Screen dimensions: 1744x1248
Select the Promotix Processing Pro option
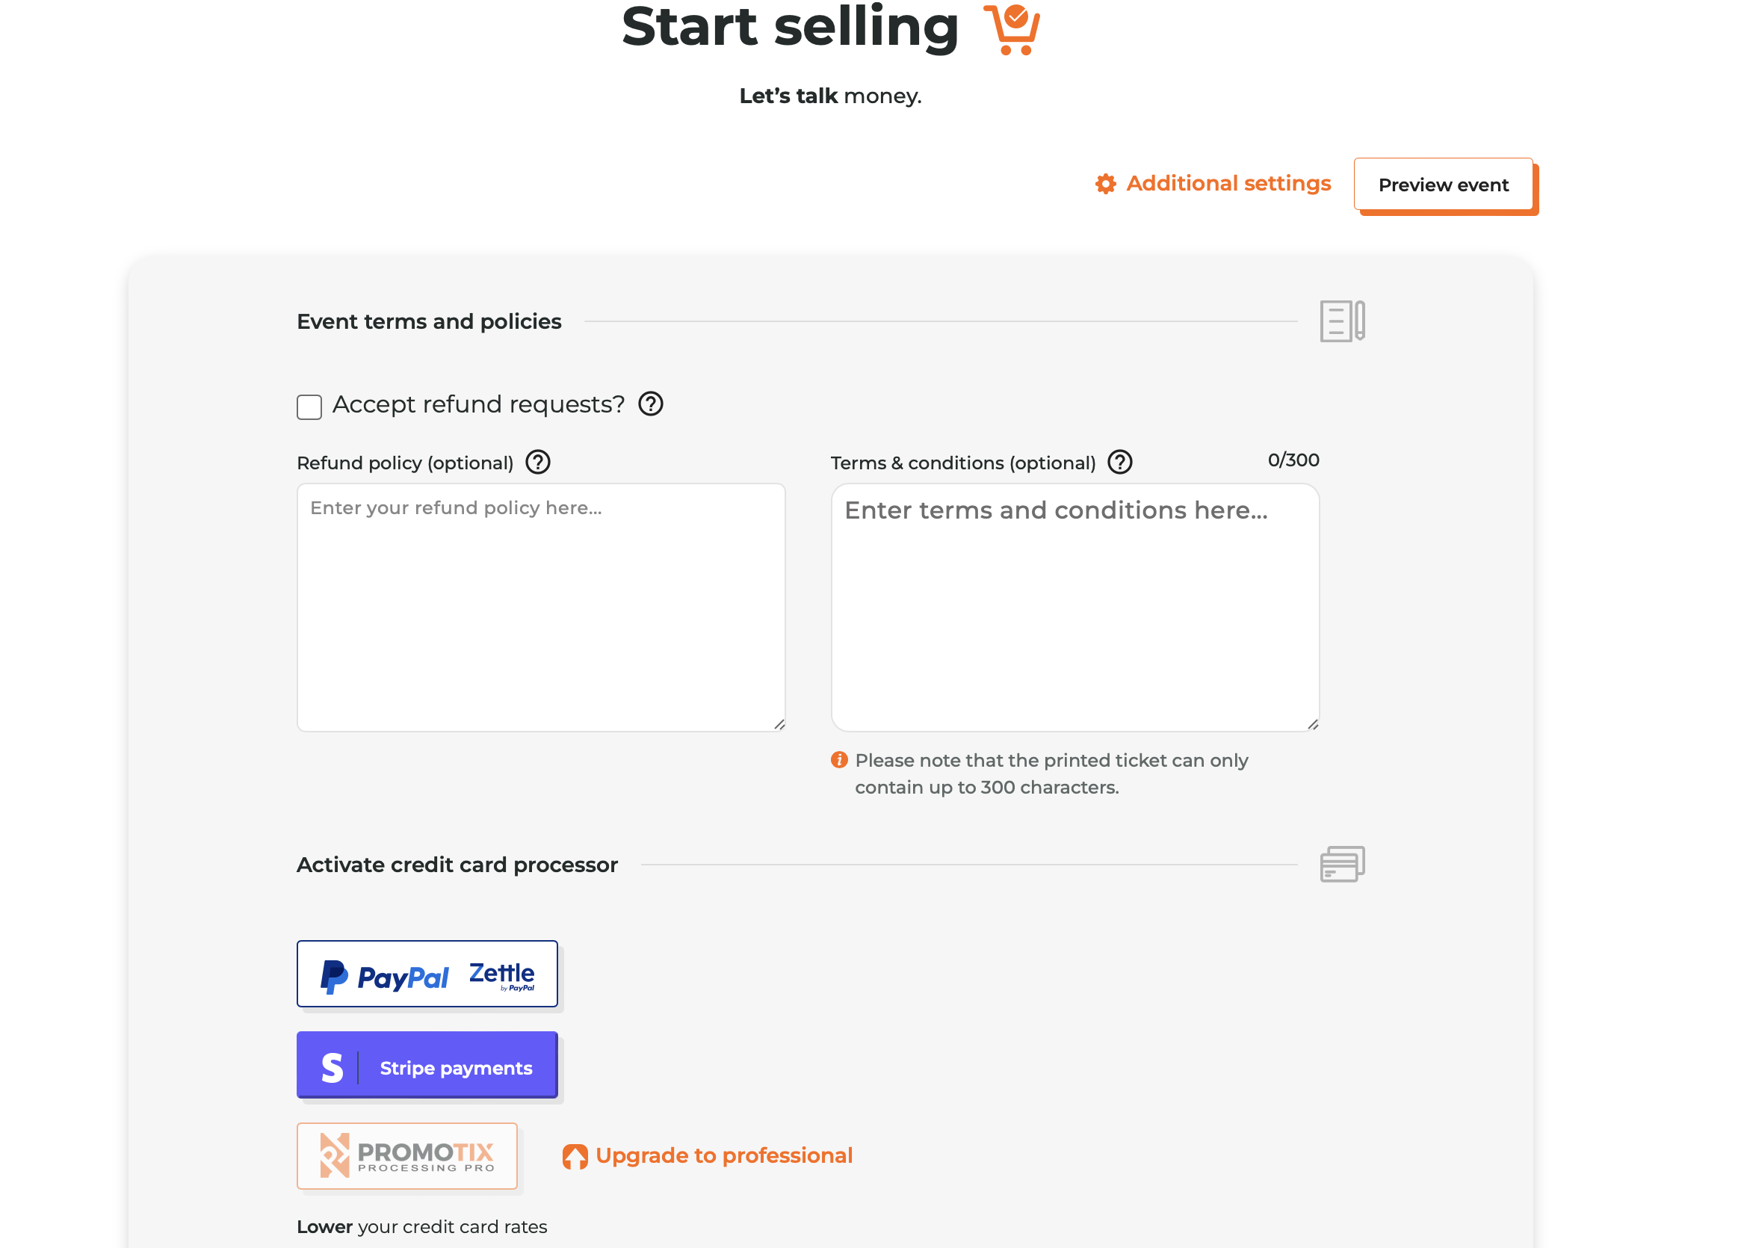pos(407,1156)
